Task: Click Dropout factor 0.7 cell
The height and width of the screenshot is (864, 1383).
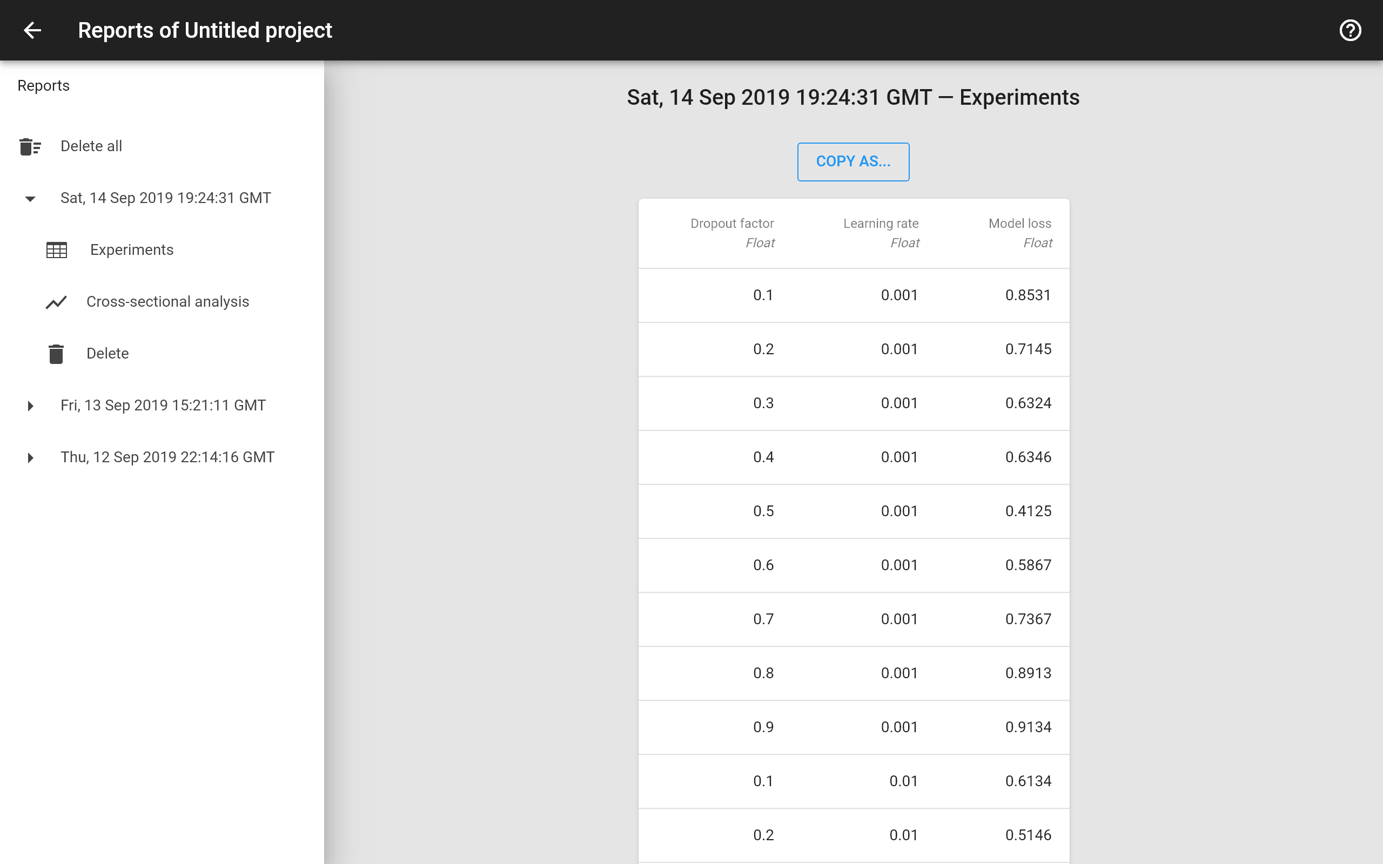Action: pyautogui.click(x=763, y=619)
